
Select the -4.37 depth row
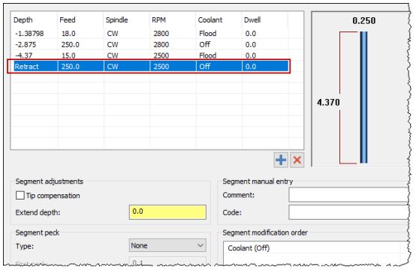[x=150, y=55]
